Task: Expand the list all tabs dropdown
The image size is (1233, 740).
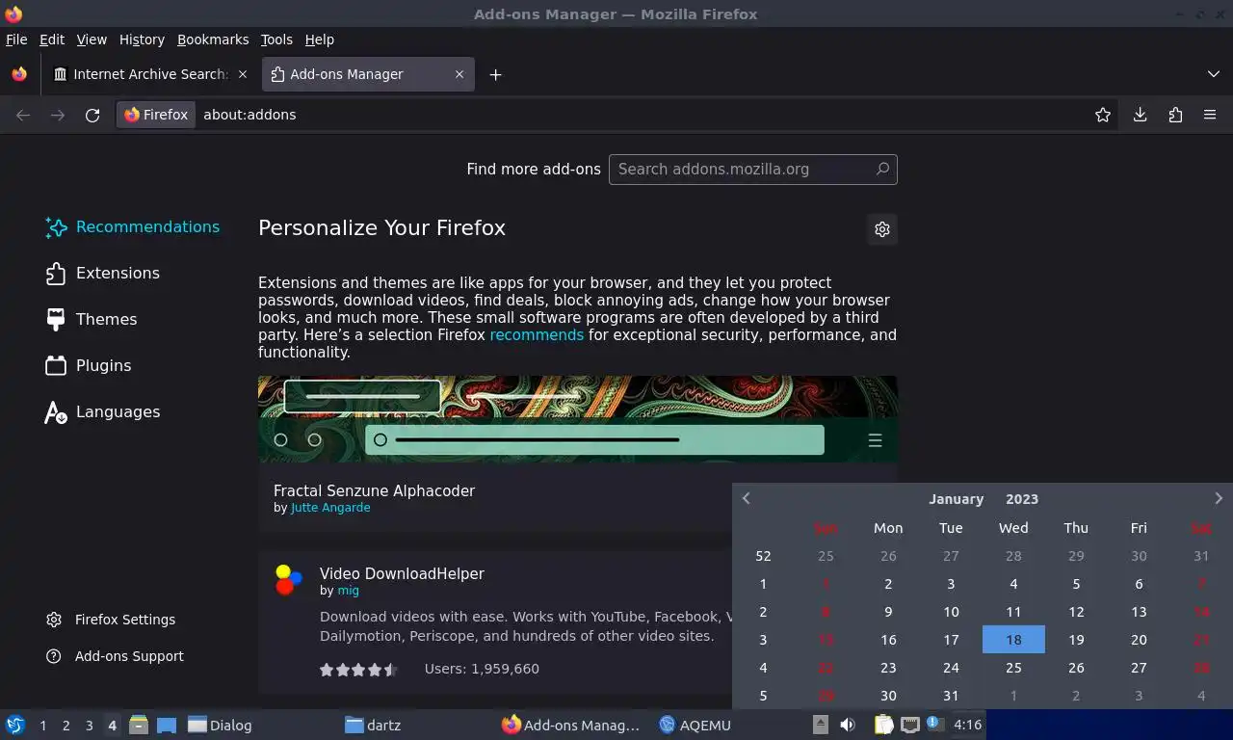Action: [x=1213, y=74]
